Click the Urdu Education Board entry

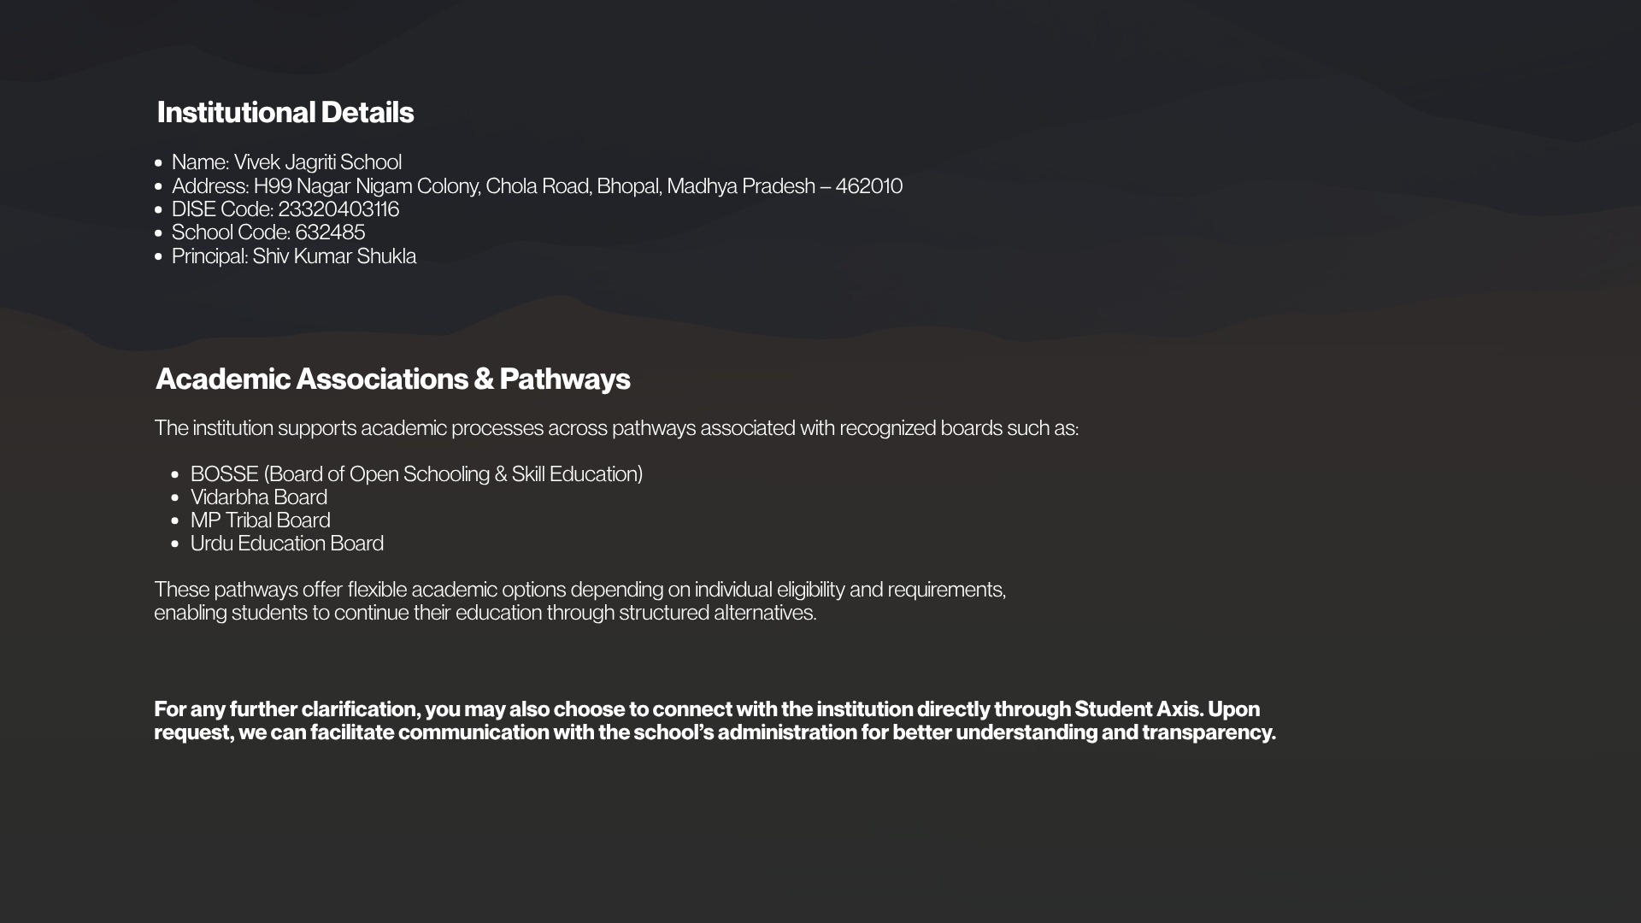[x=286, y=544]
